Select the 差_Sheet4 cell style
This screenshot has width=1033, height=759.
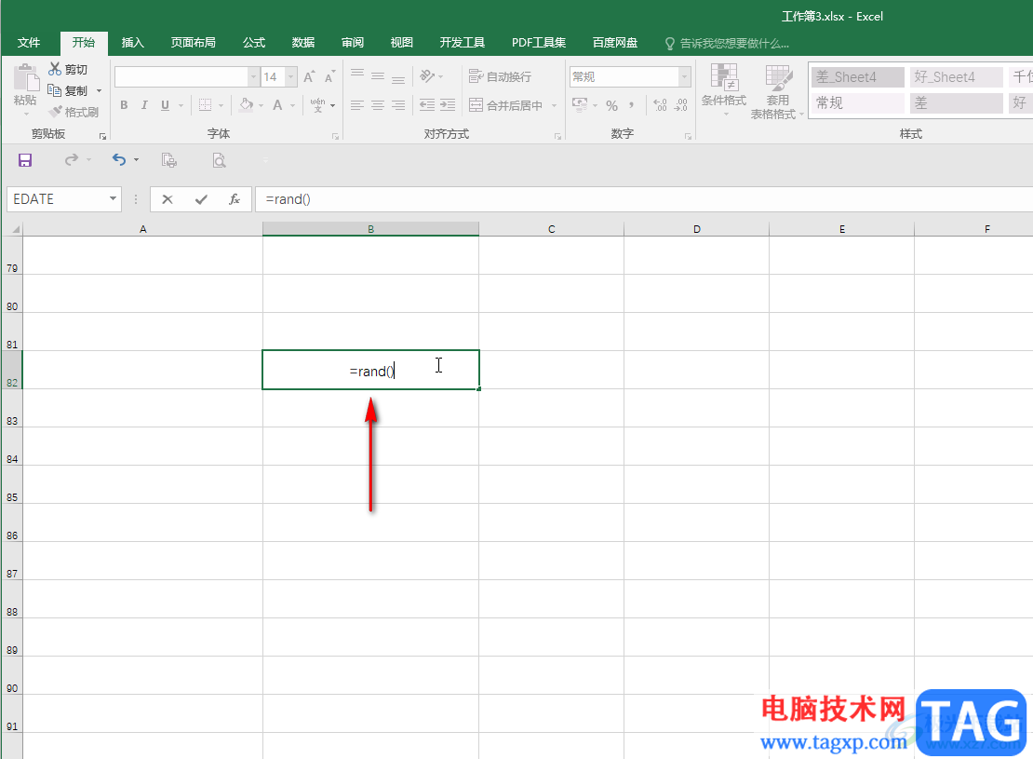pos(858,77)
